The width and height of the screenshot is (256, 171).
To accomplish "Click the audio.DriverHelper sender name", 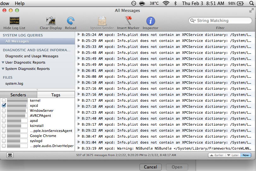I will click(x=52, y=146).
